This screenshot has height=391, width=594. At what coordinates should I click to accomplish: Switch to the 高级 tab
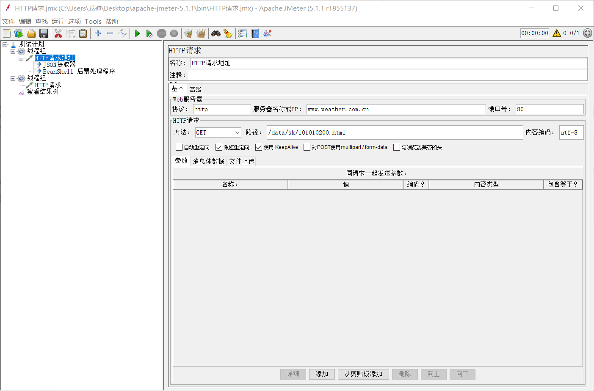coord(196,89)
